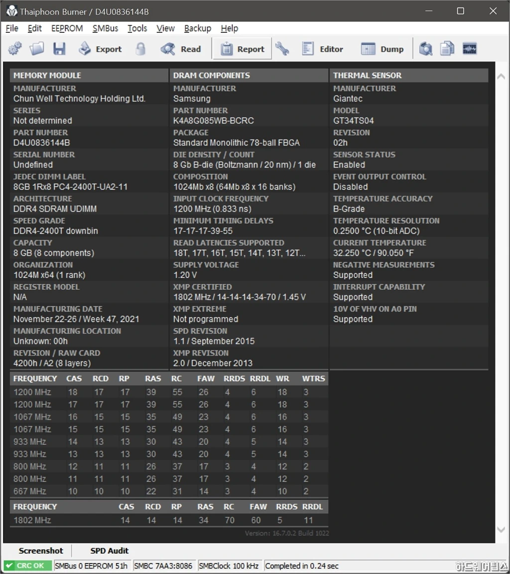Switch to the SPD Audit tab

(x=110, y=551)
